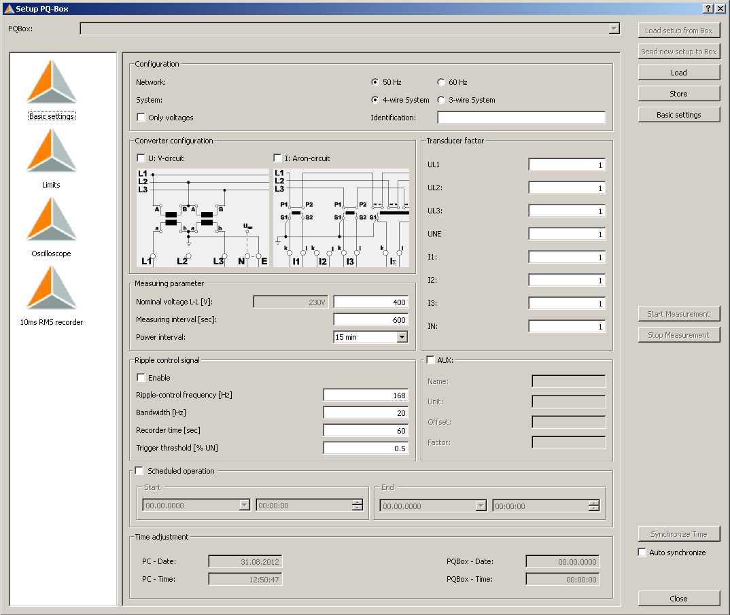The image size is (730, 615).
Task: Click the Start time spinner arrows
Action: (x=357, y=505)
